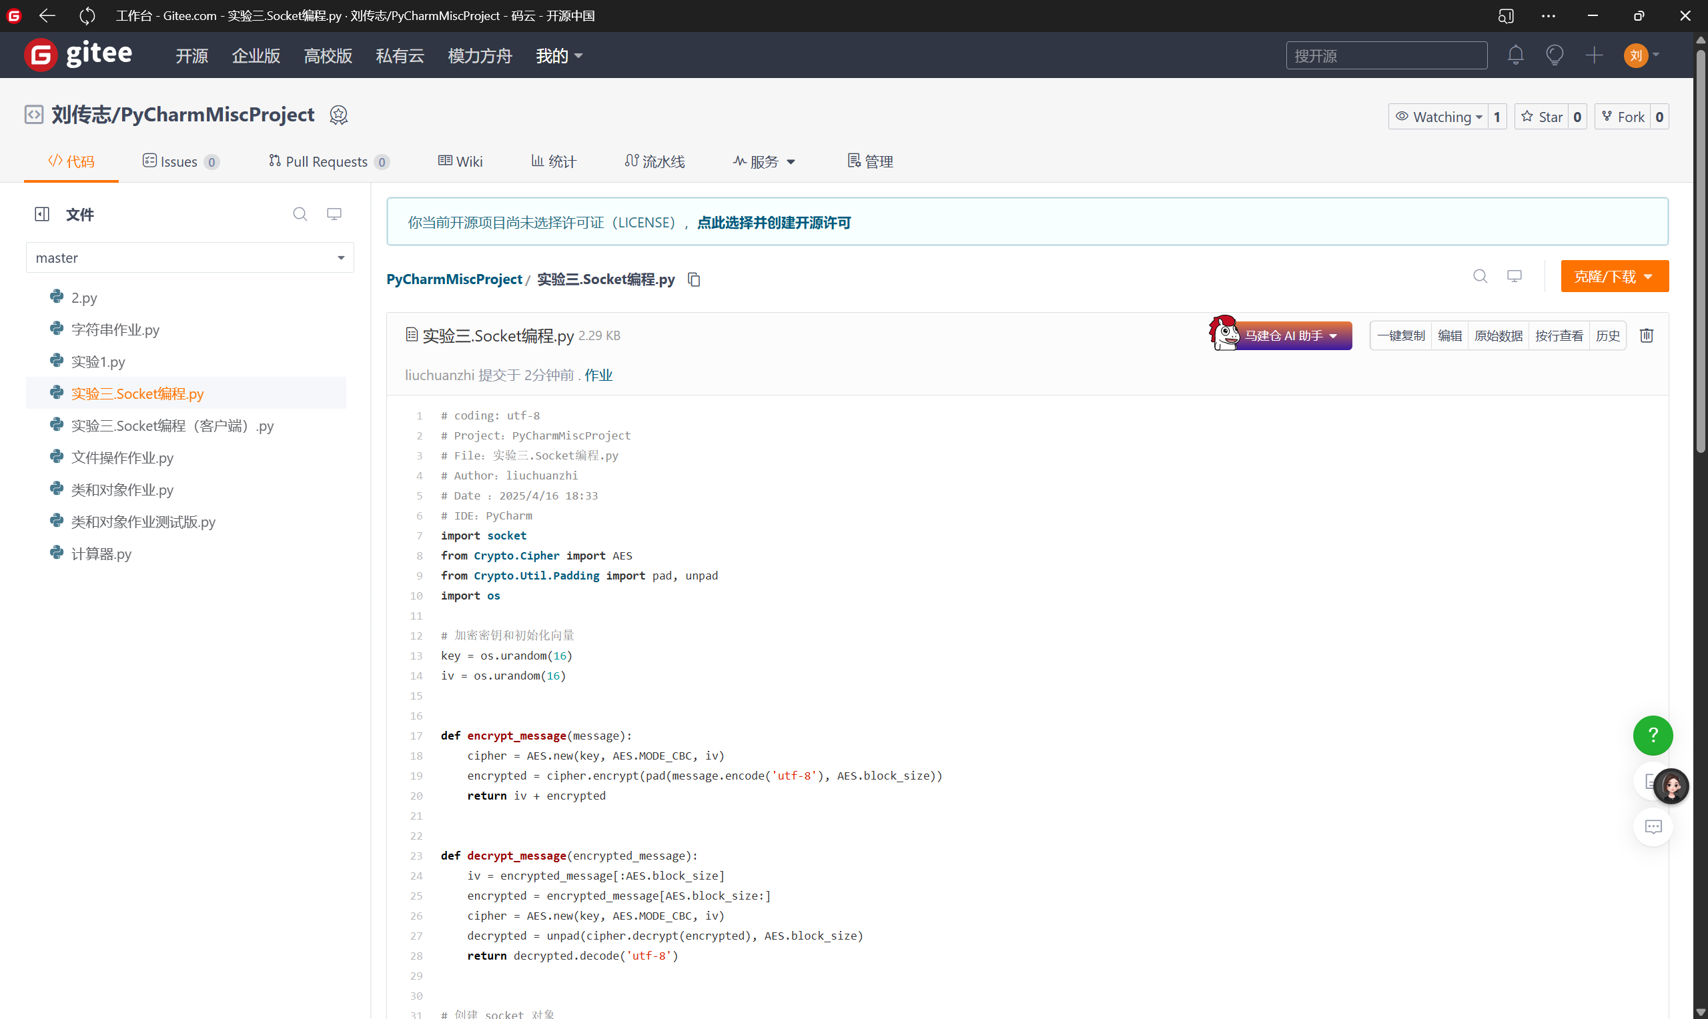Copy file path with clipboard icon
Viewport: 1708px width, 1019px height.
point(694,279)
